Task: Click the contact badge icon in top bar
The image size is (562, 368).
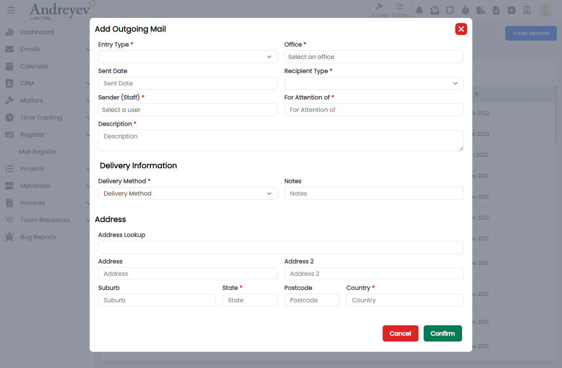Action: 527,10
